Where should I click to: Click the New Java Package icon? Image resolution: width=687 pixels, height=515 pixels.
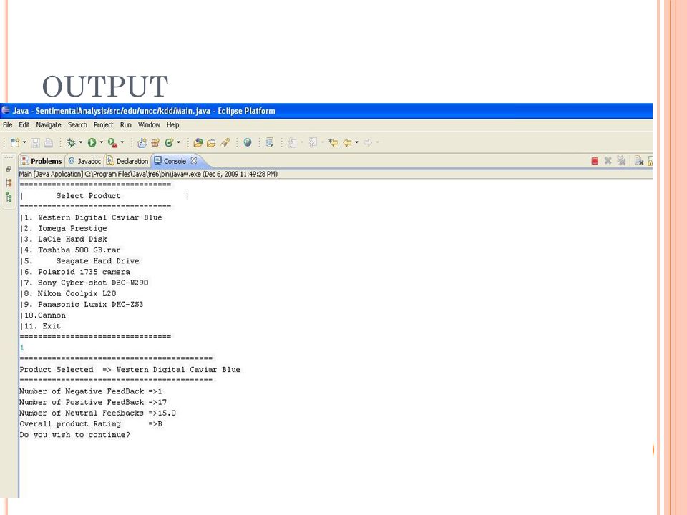coord(155,143)
